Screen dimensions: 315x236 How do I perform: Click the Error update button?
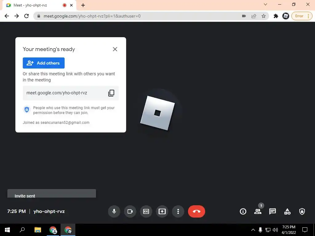coord(302,16)
